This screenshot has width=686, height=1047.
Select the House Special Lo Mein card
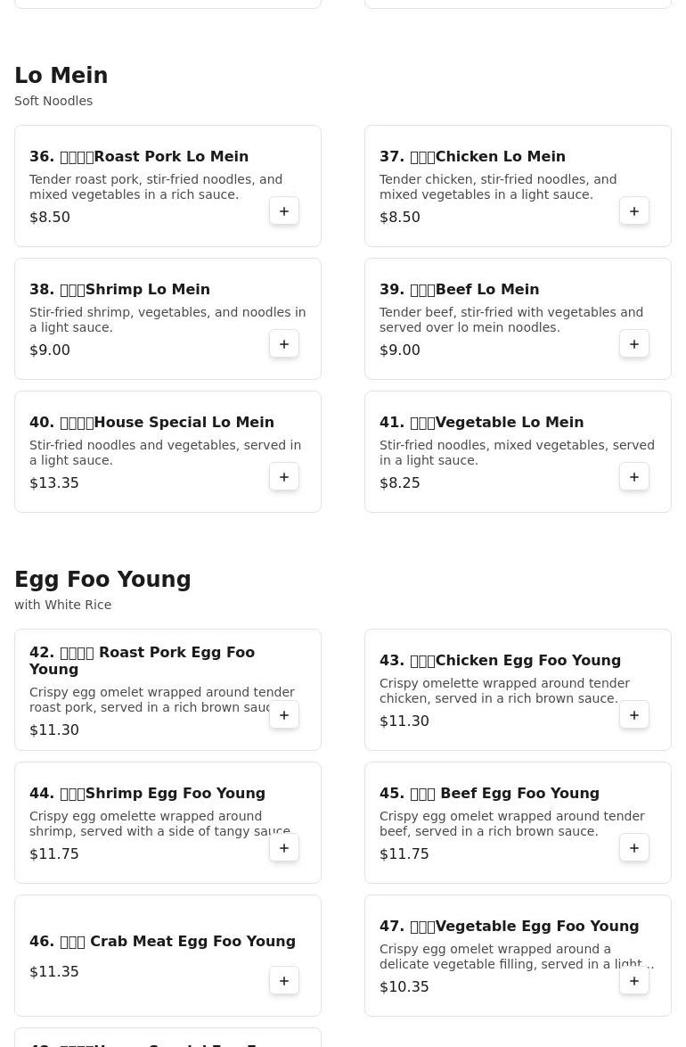pos(167,452)
